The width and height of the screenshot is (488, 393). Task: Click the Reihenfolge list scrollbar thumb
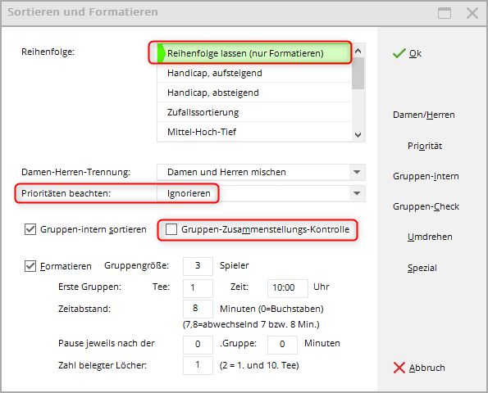click(x=358, y=74)
